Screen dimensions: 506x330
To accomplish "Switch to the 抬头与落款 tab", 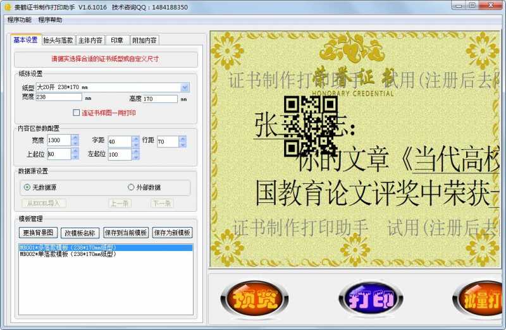I will tap(58, 40).
